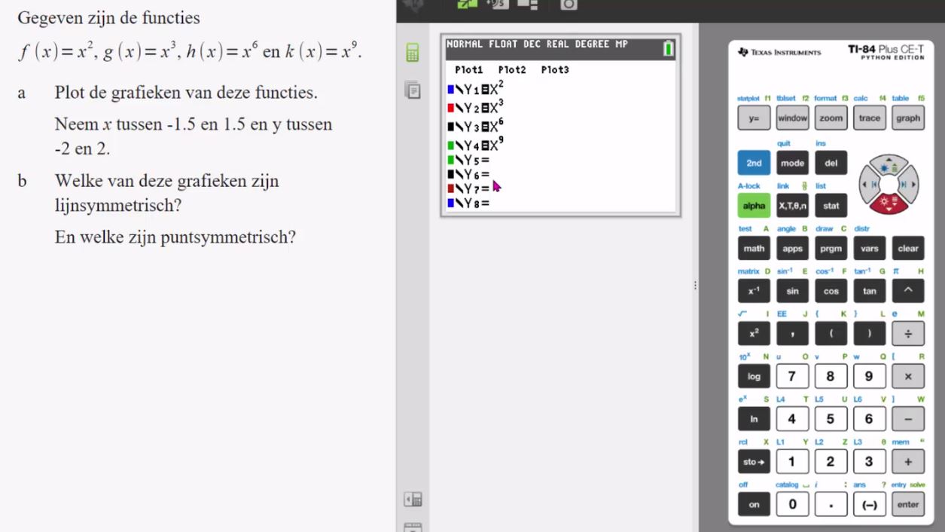Select Plot1 on calculator screen

click(x=469, y=70)
